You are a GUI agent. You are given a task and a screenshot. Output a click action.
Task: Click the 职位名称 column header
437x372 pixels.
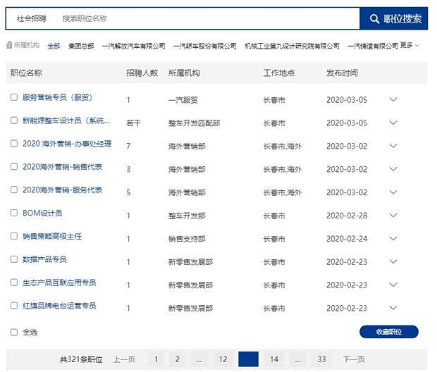tap(26, 73)
